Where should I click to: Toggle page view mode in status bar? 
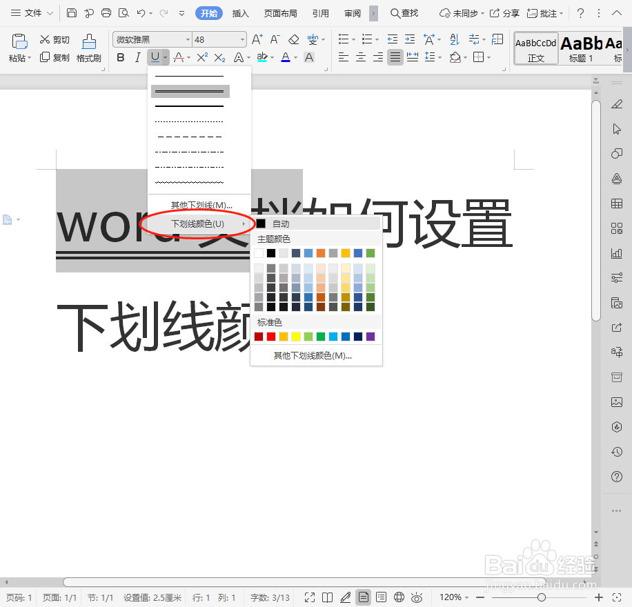363,597
